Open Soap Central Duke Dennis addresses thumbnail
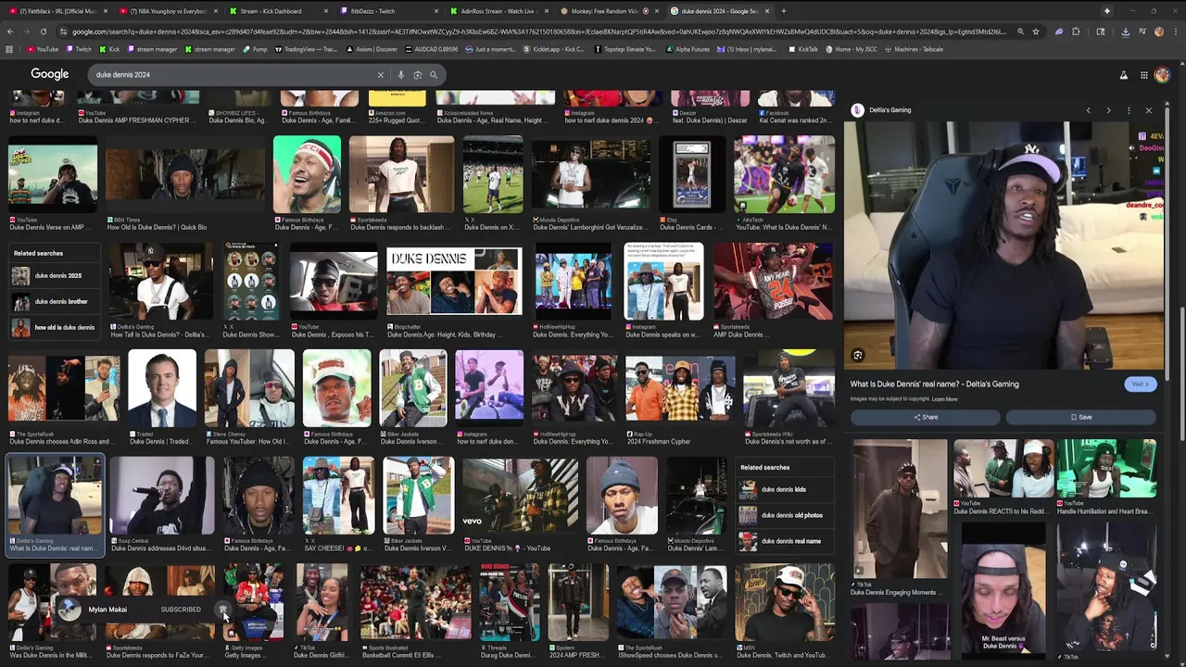Image resolution: width=1186 pixels, height=667 pixels. (x=162, y=497)
